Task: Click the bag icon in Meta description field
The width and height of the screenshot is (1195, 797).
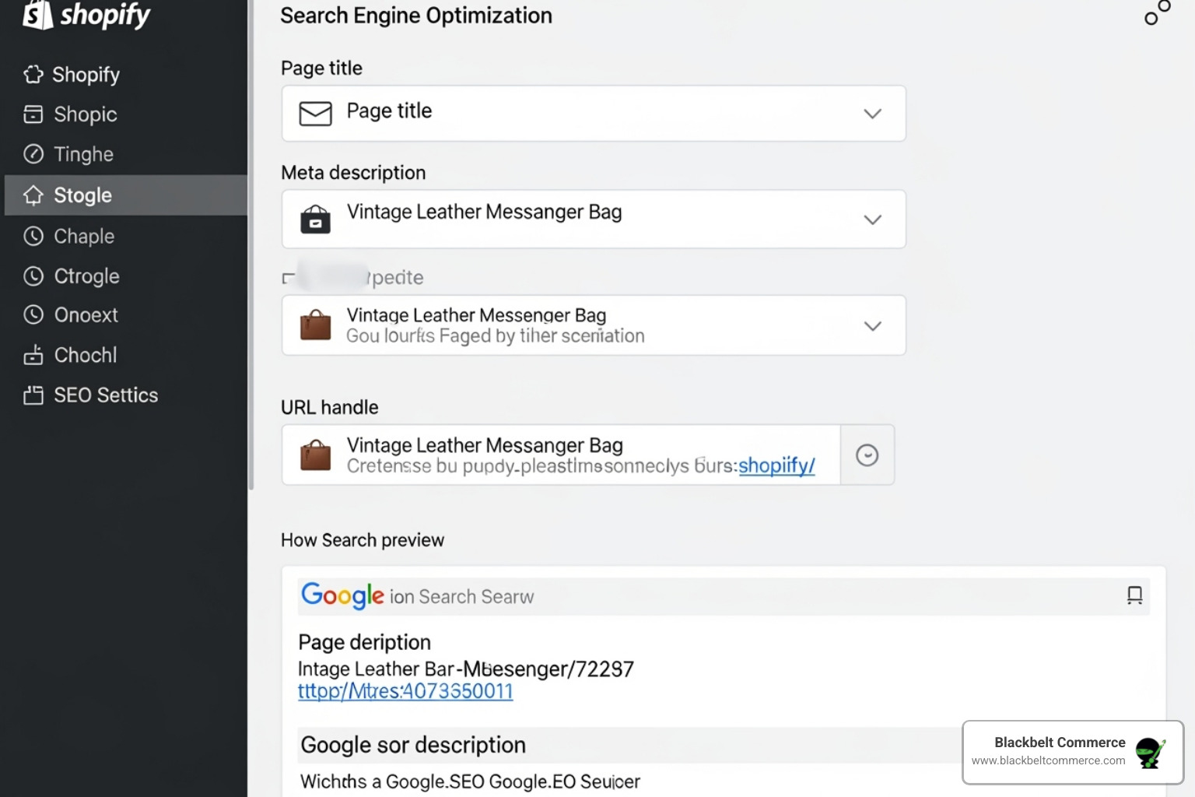Action: [316, 219]
